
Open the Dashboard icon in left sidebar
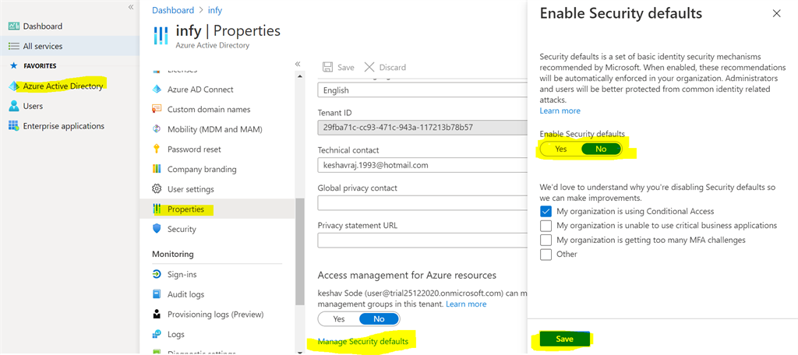coord(14,26)
